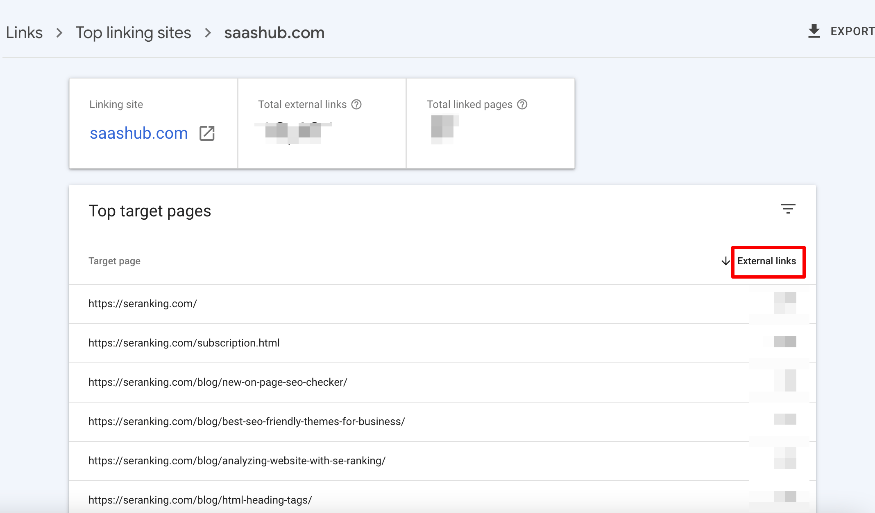Click the Total external links label

[x=302, y=104]
